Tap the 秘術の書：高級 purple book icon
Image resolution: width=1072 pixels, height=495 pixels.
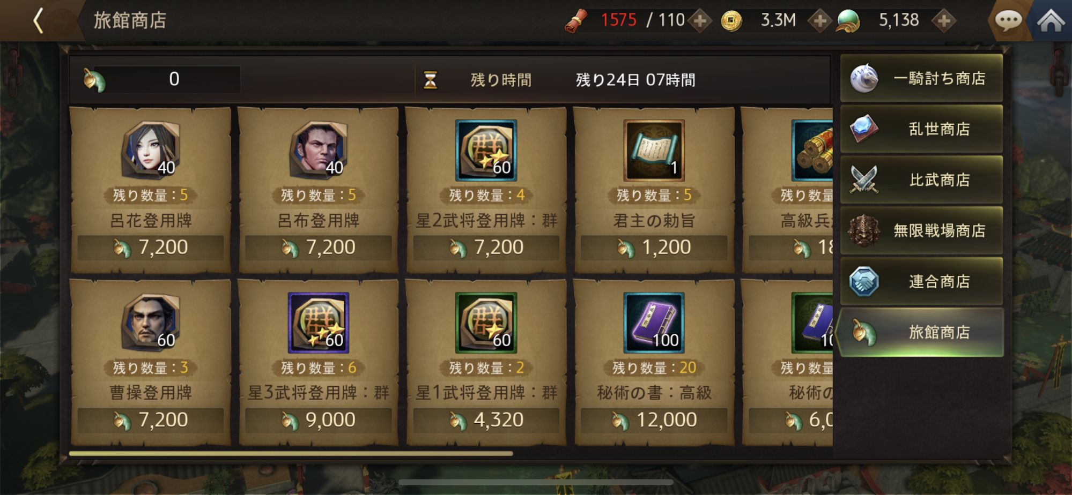tap(654, 323)
